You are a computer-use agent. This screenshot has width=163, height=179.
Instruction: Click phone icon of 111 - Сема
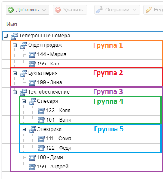(x=41, y=139)
